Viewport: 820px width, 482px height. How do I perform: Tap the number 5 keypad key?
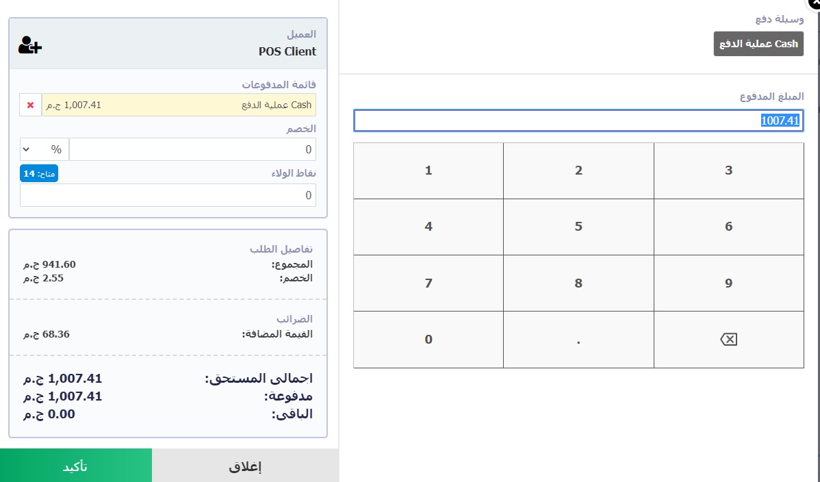point(578,227)
